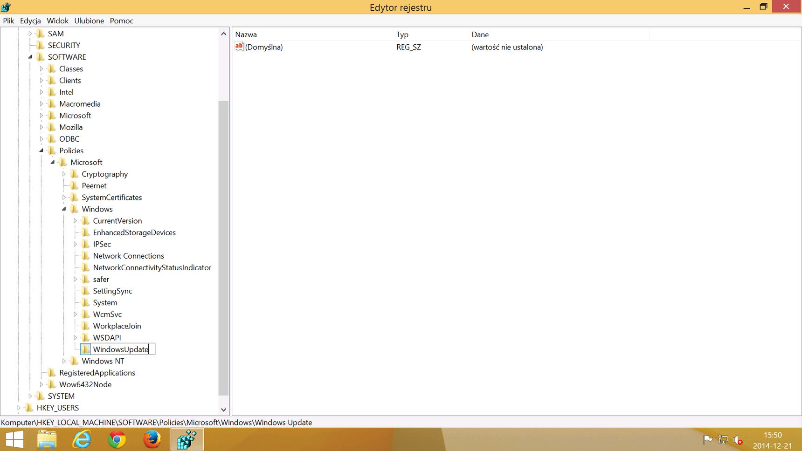Collapse the SOFTWARE key
The width and height of the screenshot is (802, 451).
click(30, 57)
